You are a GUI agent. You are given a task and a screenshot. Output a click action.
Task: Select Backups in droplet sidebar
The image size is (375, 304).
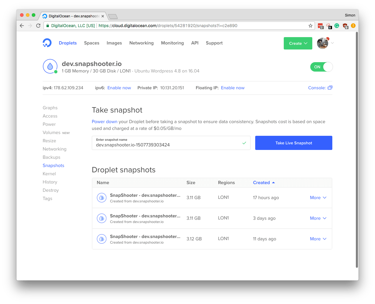click(x=52, y=157)
